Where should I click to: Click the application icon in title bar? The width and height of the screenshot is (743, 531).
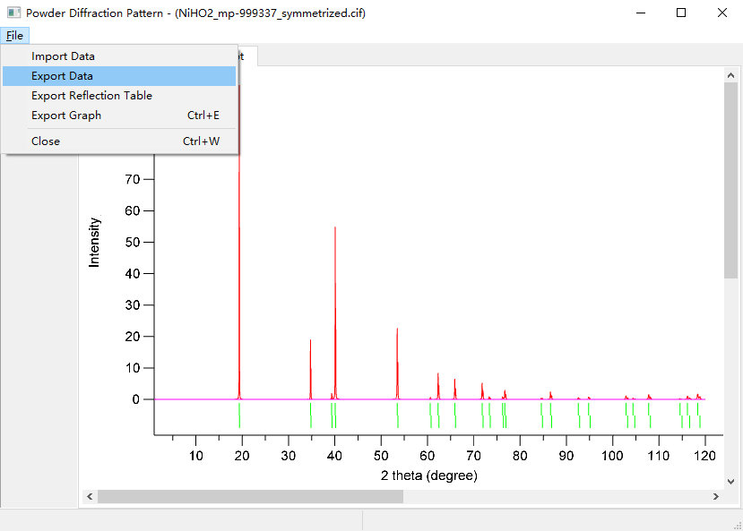click(x=13, y=13)
